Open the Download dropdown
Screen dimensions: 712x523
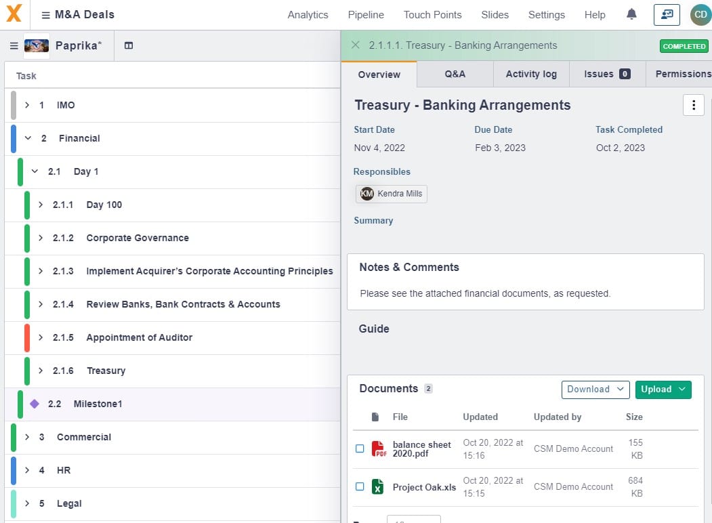coord(595,390)
